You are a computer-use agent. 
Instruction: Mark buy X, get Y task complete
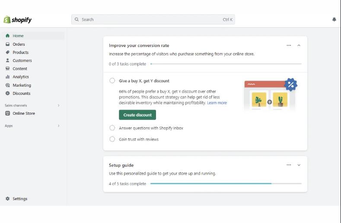112,81
